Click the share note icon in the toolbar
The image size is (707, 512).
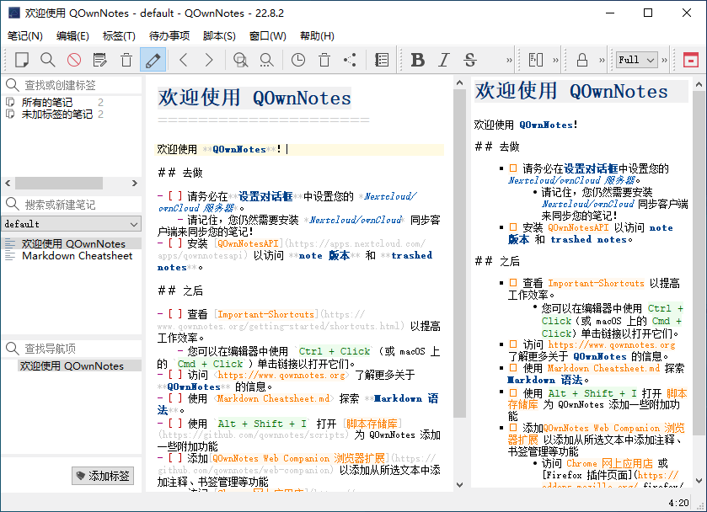point(350,60)
